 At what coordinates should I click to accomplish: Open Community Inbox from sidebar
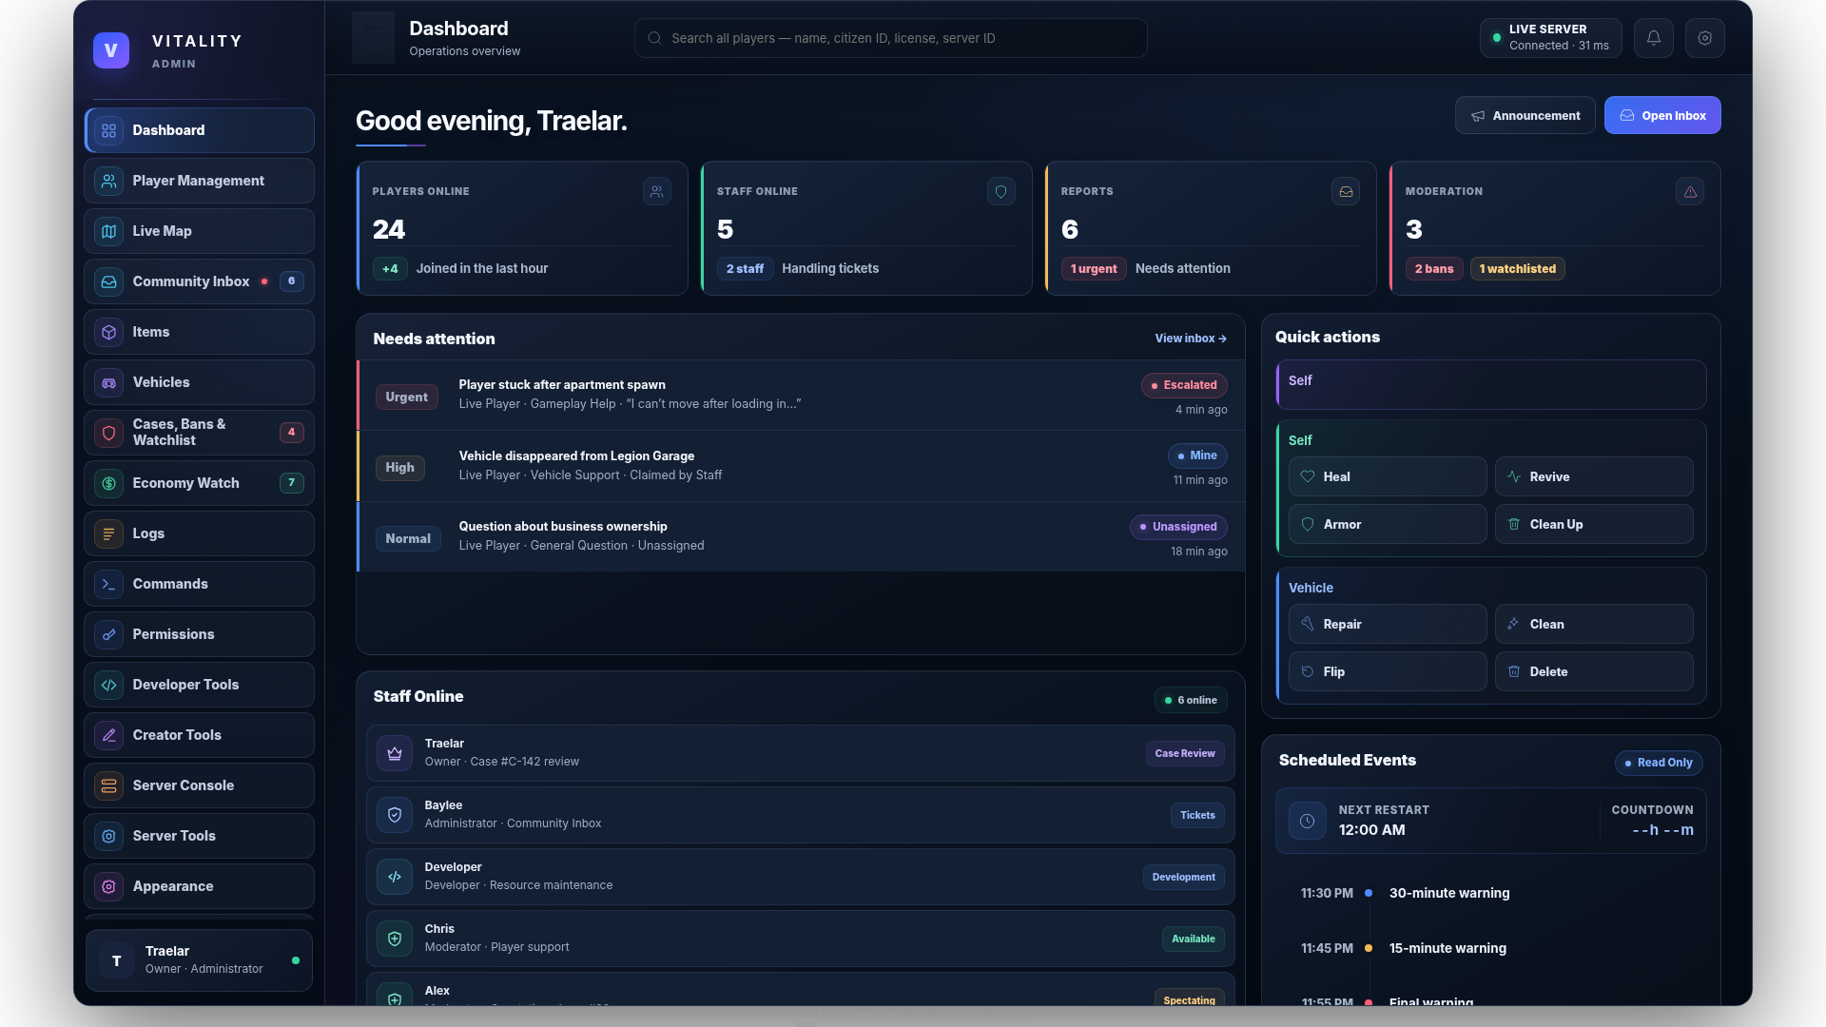tap(200, 281)
